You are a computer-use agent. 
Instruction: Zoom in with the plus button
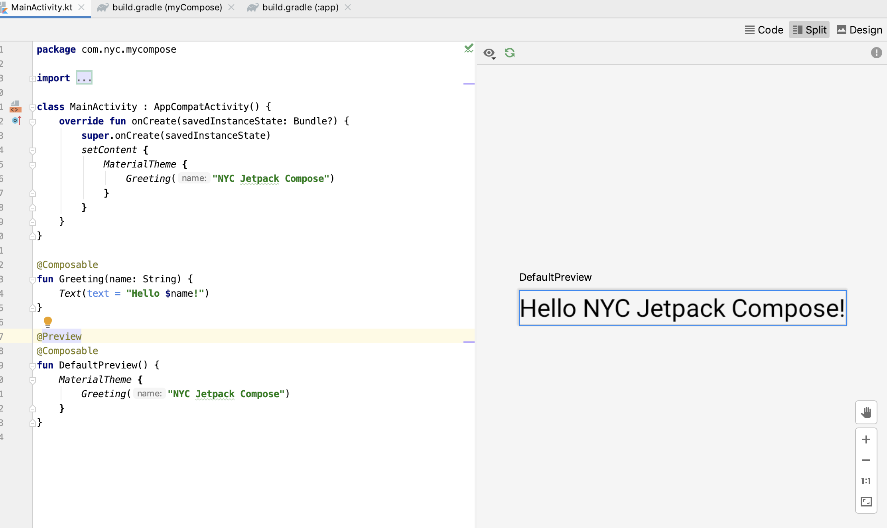coord(866,439)
